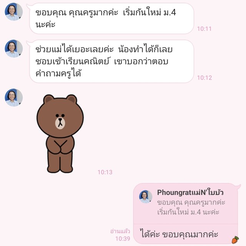The height and width of the screenshot is (246, 246).
Task: Tap the 10:11 timestamp
Action: (x=204, y=29)
